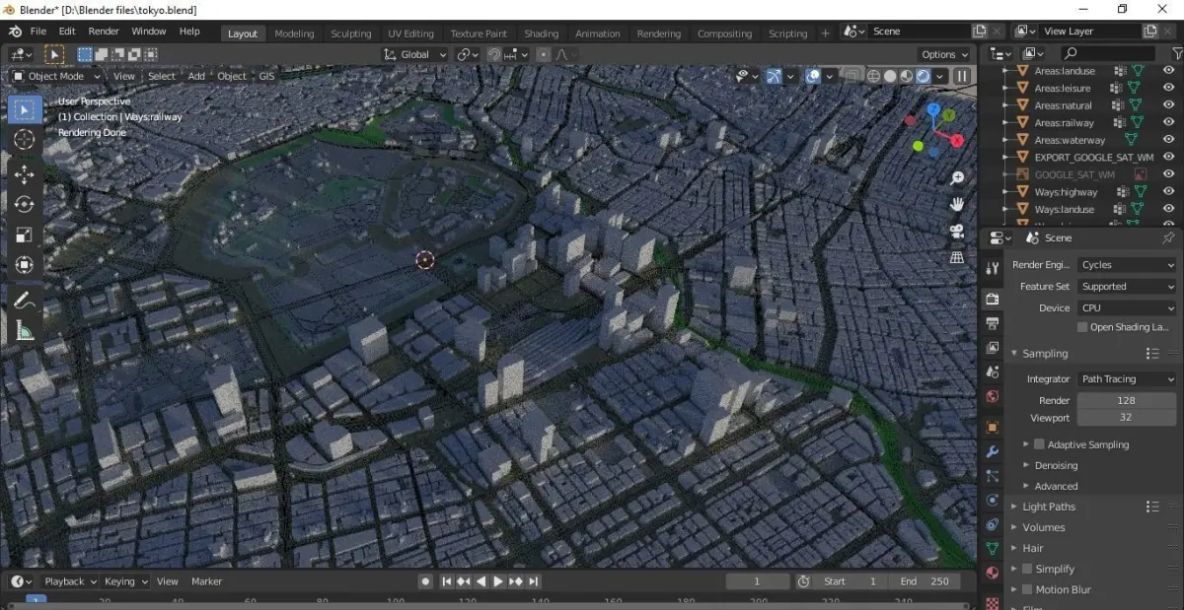The image size is (1184, 610).
Task: Open the timeline Playback menu
Action: pos(70,581)
